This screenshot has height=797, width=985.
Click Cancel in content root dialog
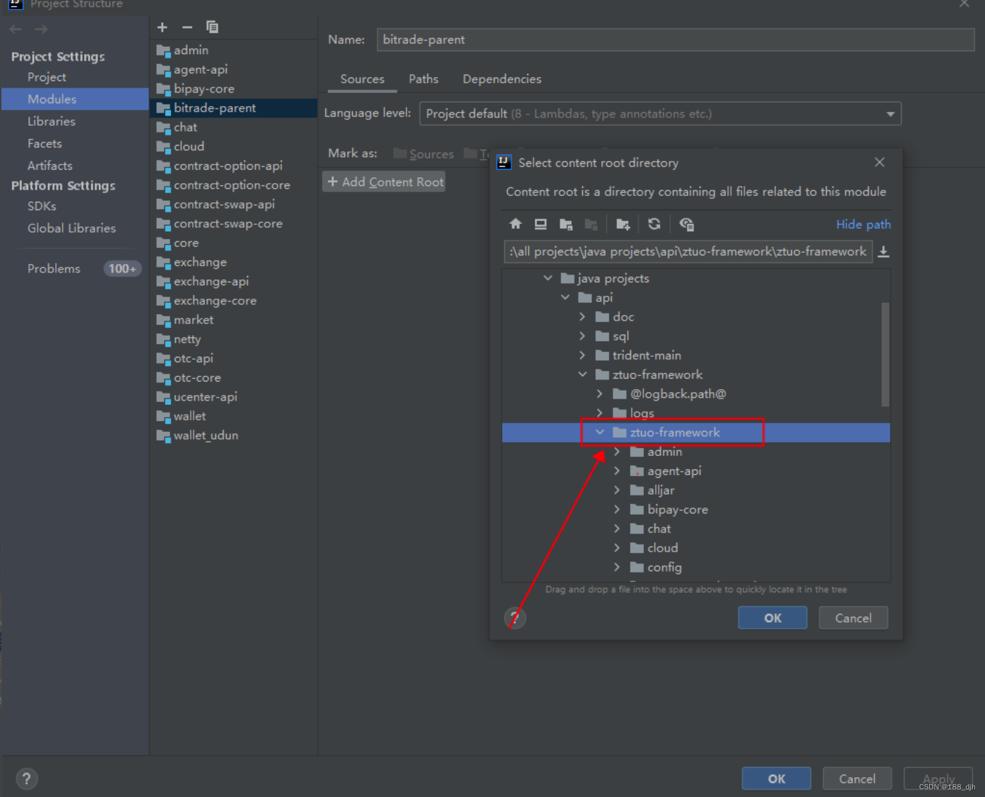click(x=853, y=618)
